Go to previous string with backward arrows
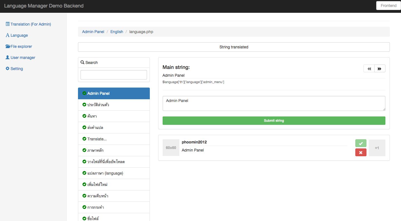This screenshot has height=221, width=401. 369,69
